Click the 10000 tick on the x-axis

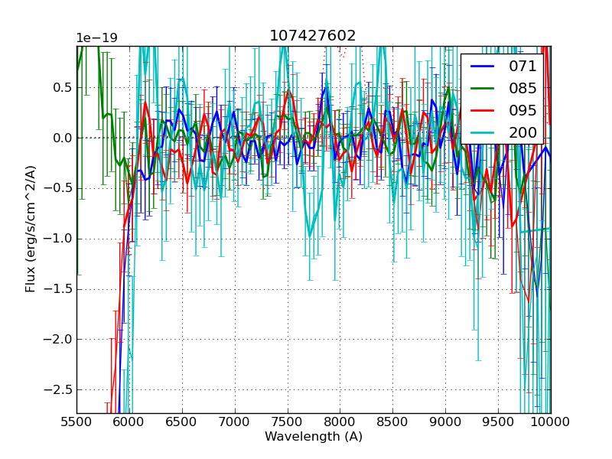pyautogui.click(x=550, y=422)
